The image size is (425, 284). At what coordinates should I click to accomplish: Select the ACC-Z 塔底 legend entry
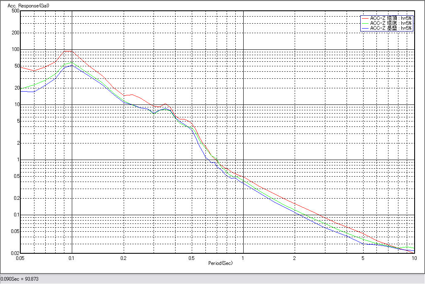(x=391, y=23)
